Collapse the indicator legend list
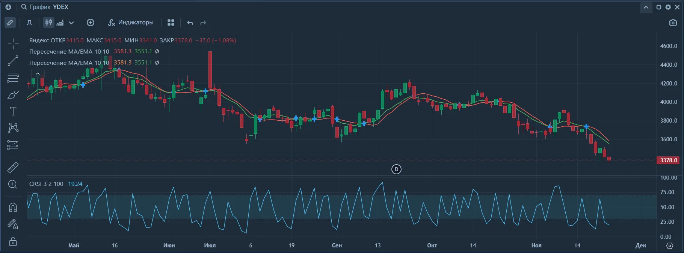This screenshot has height=253, width=684. point(38,74)
